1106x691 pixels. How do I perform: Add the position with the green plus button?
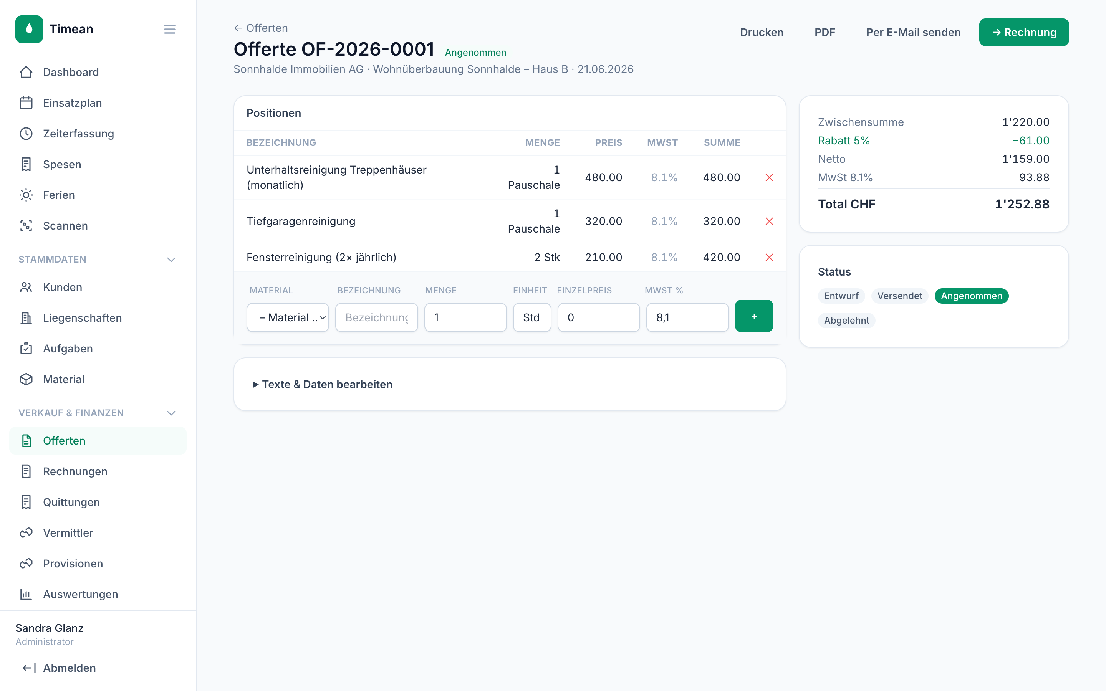(753, 316)
